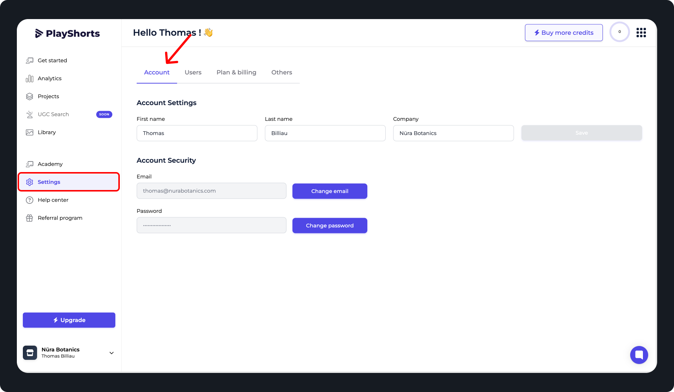Focus the Last name field

(x=325, y=133)
